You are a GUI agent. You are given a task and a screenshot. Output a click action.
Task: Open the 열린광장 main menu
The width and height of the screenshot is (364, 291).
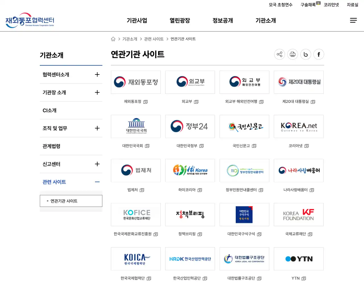pyautogui.click(x=180, y=20)
